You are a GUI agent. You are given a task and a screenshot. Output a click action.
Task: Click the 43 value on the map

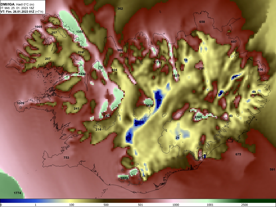tap(231, 116)
